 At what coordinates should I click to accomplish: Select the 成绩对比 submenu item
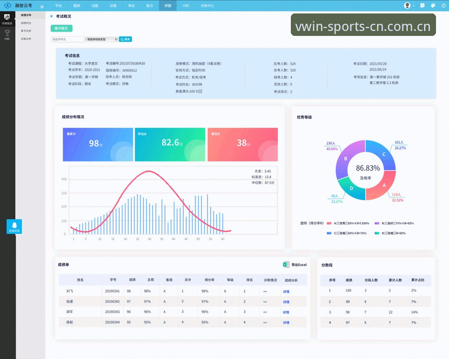[x=26, y=23]
